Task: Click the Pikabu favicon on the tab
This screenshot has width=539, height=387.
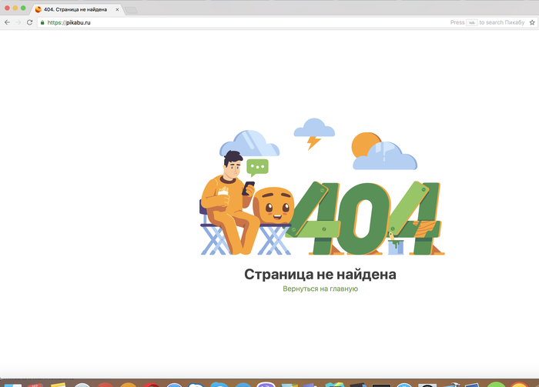Action: (38, 9)
